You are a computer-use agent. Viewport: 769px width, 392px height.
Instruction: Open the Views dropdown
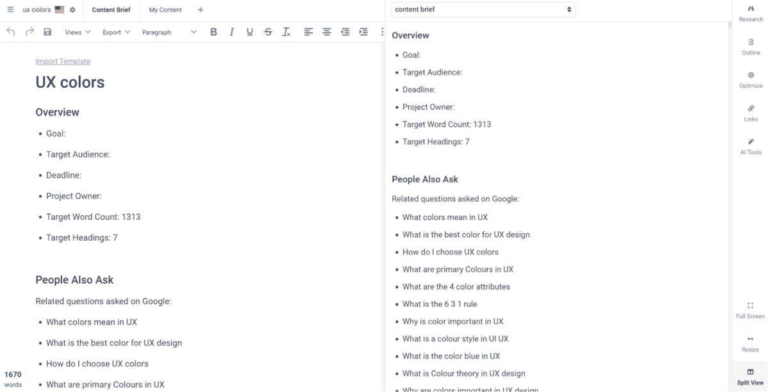(77, 31)
